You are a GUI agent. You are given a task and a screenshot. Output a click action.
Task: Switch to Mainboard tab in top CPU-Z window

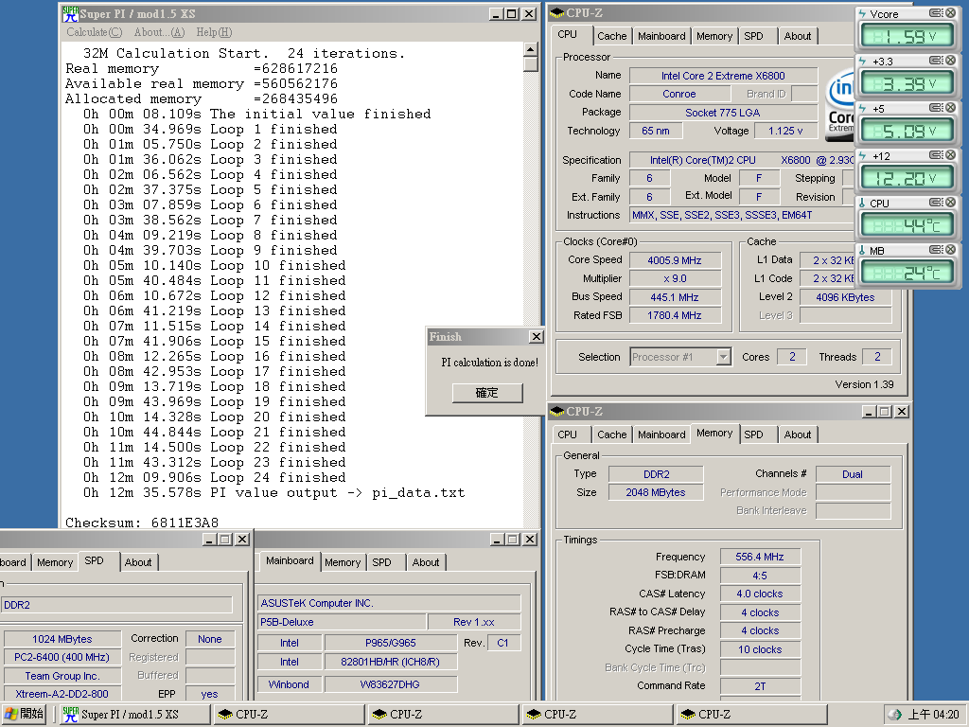point(661,36)
